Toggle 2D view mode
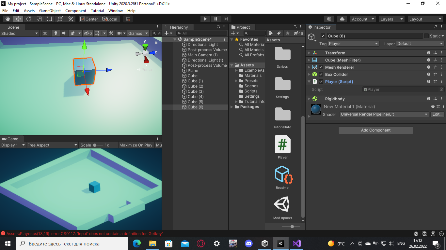Screen dimensions: 446x250 [45, 33]
